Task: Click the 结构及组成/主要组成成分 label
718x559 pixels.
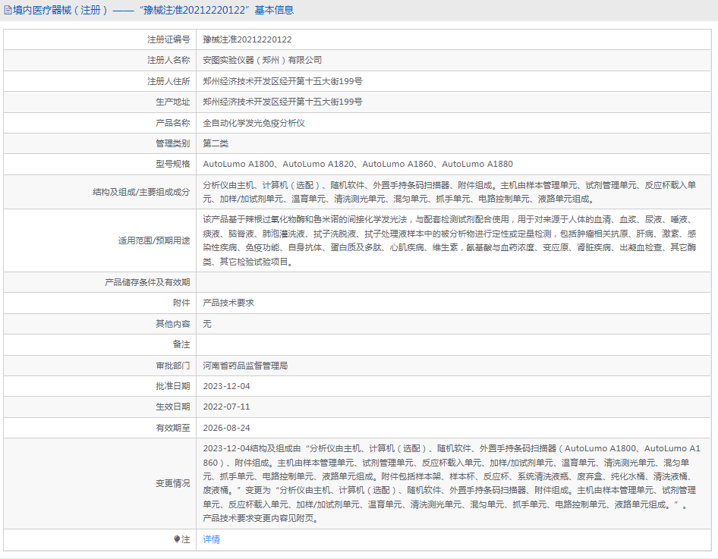Action: (x=141, y=192)
